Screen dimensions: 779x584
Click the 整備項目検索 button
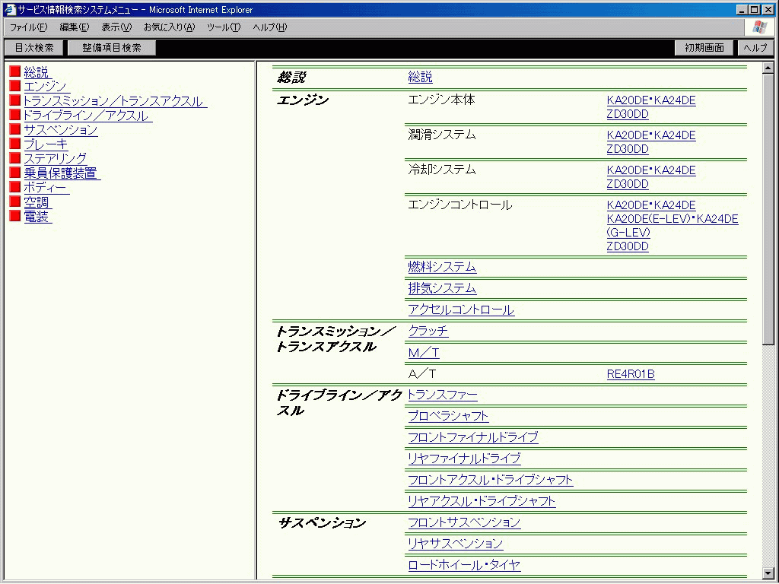(112, 48)
